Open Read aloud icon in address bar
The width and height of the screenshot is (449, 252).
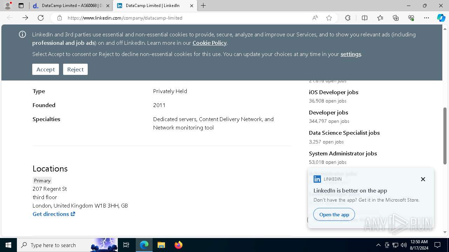315,18
